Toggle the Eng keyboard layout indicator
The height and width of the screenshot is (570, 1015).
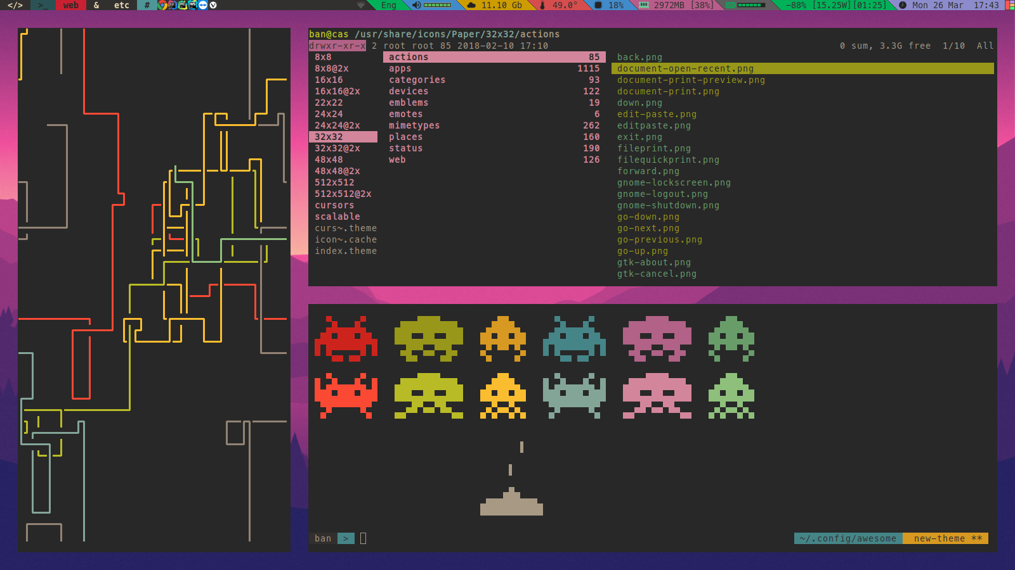(389, 5)
